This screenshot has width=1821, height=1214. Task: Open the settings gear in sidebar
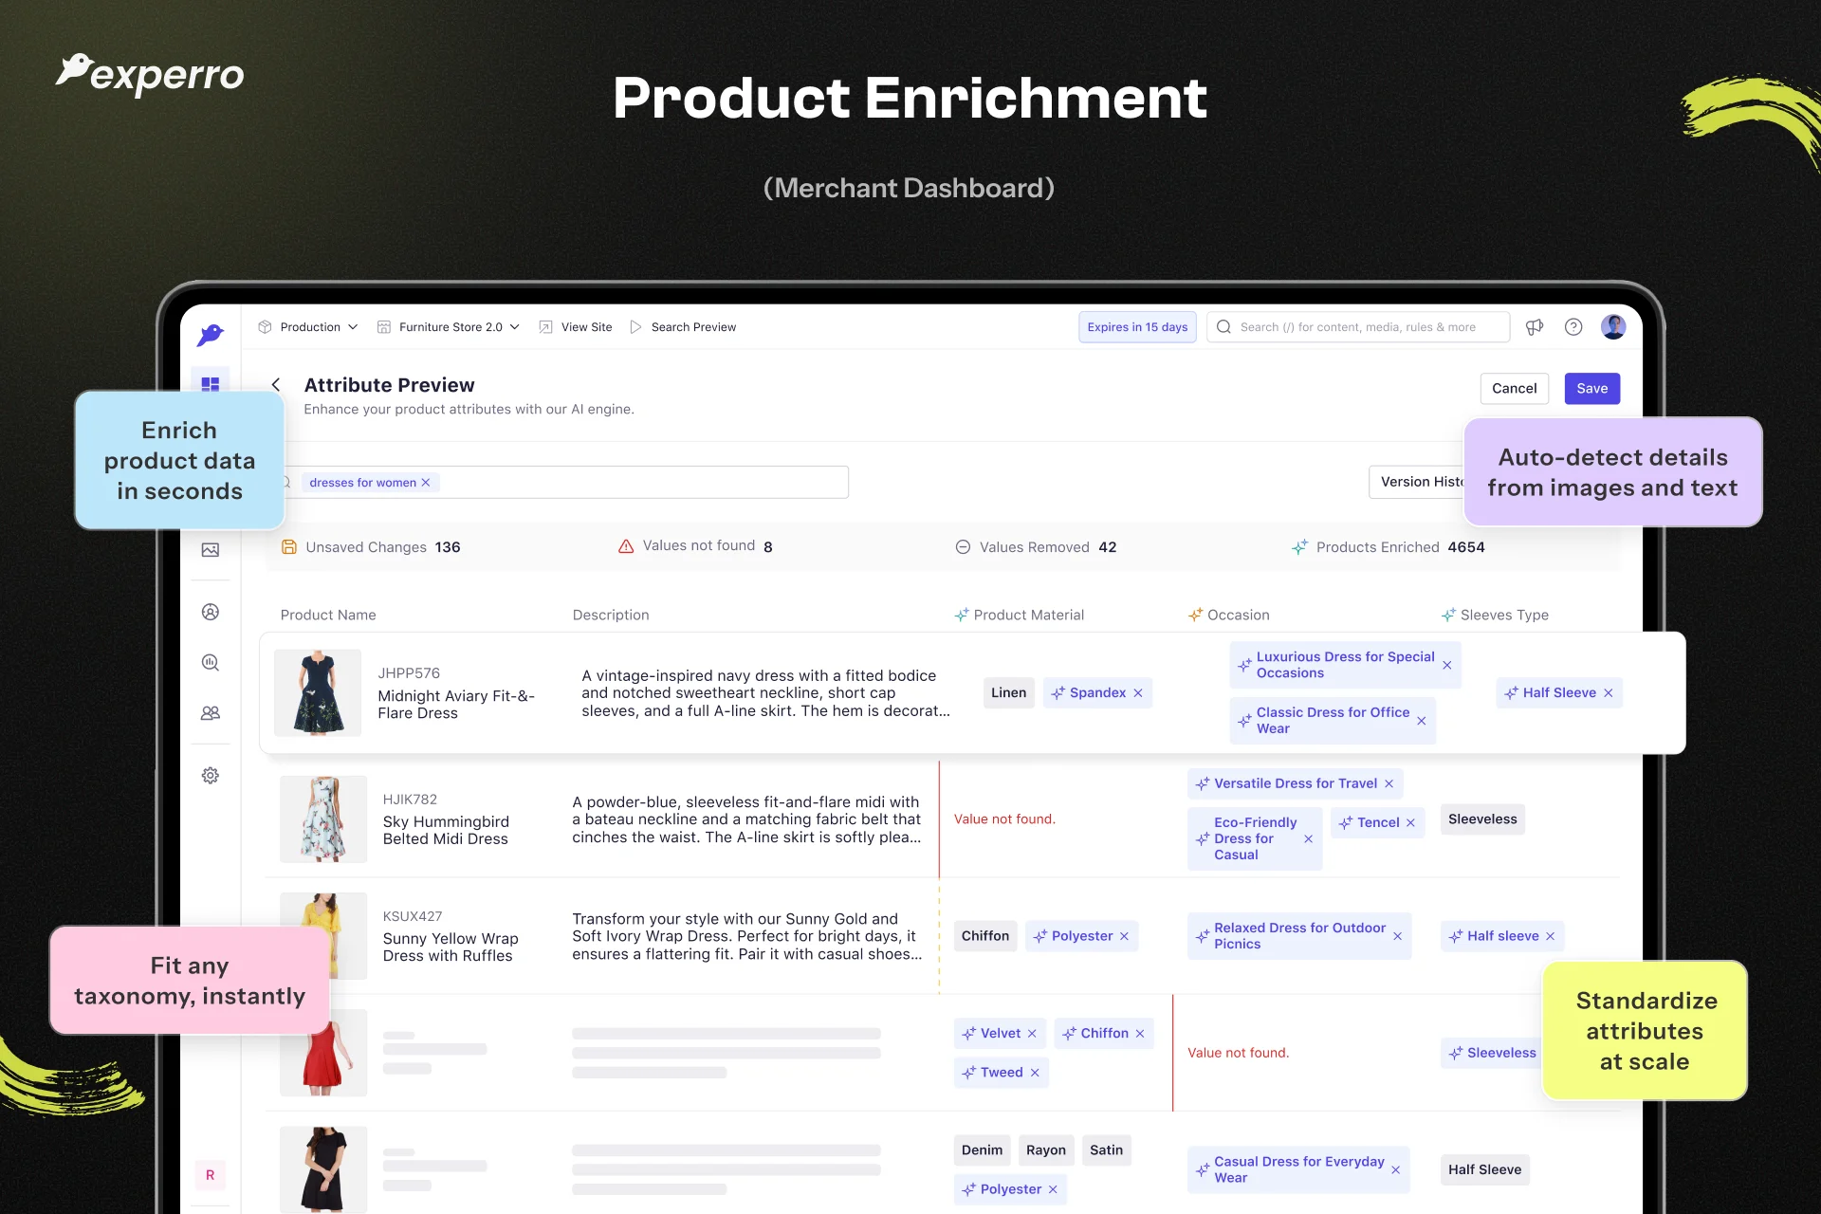pos(211,775)
